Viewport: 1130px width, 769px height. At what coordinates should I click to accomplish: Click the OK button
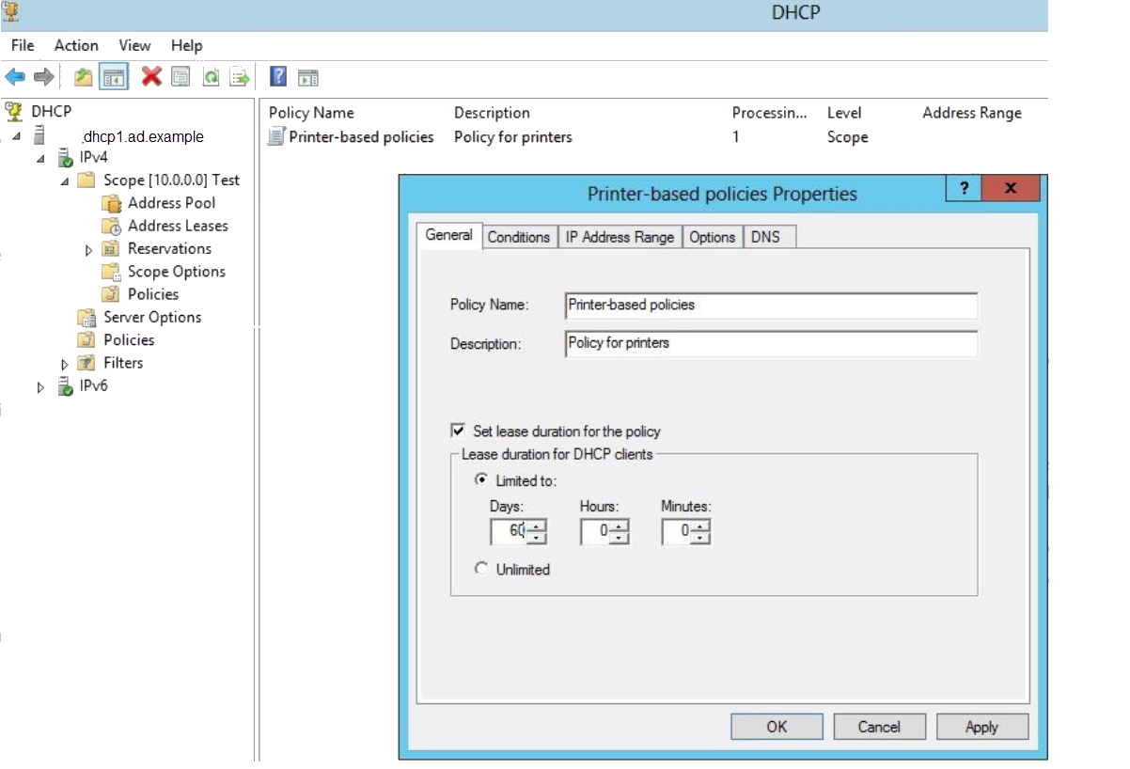pos(777,727)
